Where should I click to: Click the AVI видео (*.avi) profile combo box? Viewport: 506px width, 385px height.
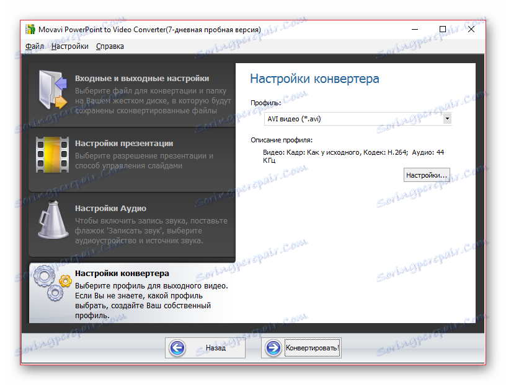click(358, 119)
